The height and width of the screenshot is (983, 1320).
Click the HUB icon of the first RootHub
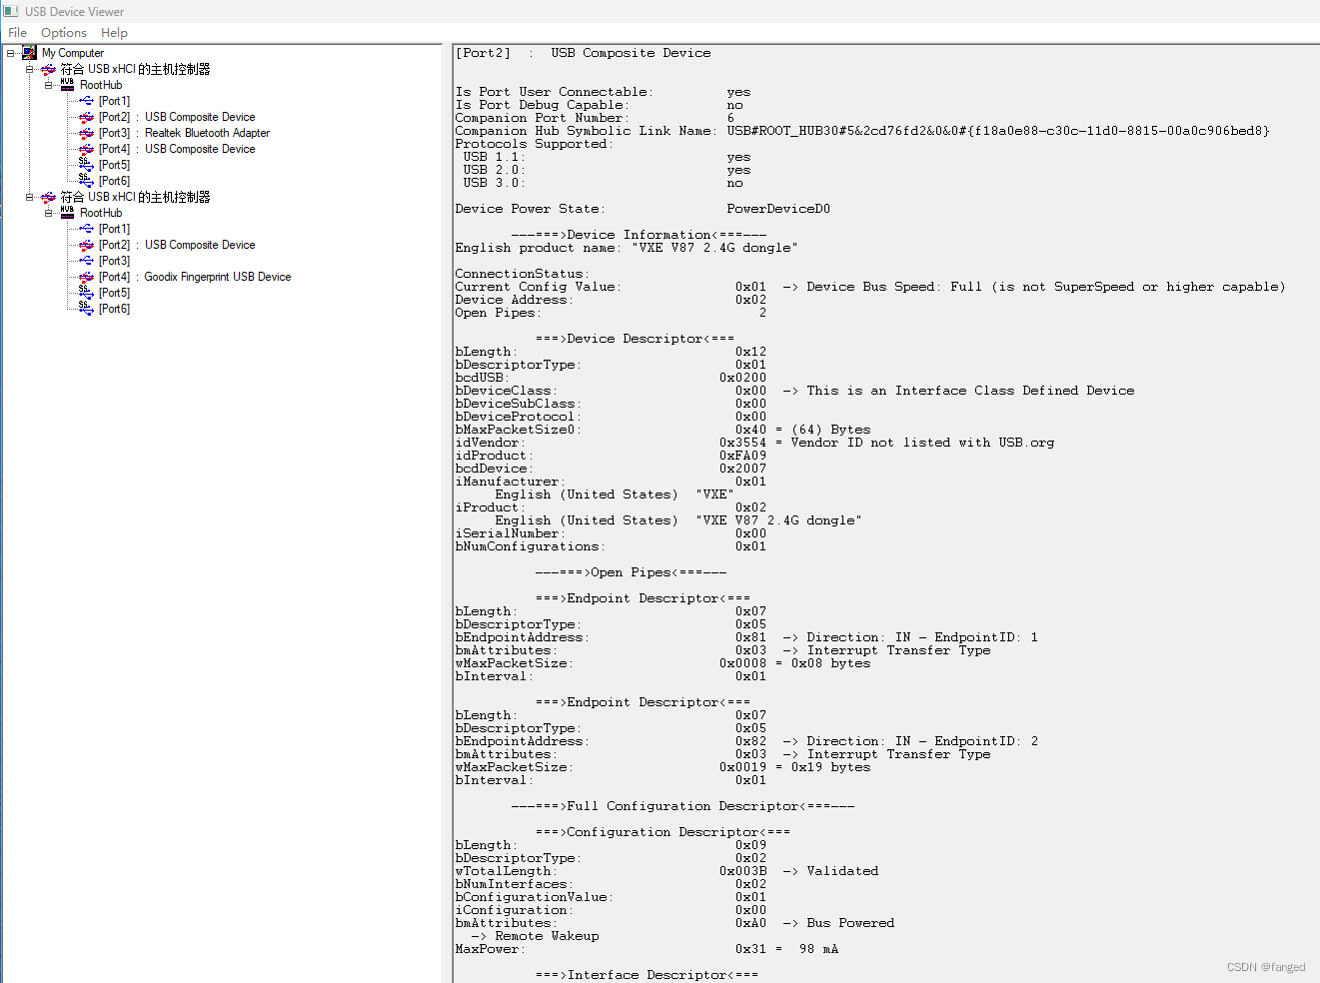pos(67,85)
